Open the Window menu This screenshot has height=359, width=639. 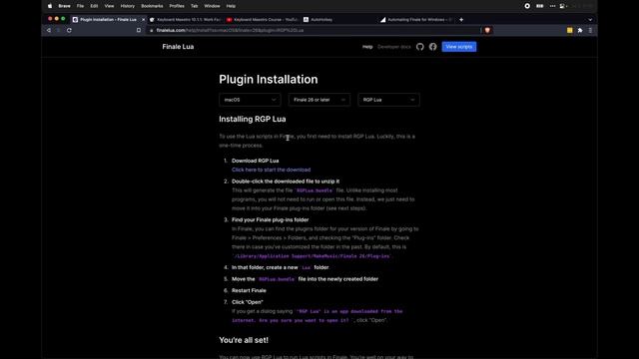[x=212, y=6]
